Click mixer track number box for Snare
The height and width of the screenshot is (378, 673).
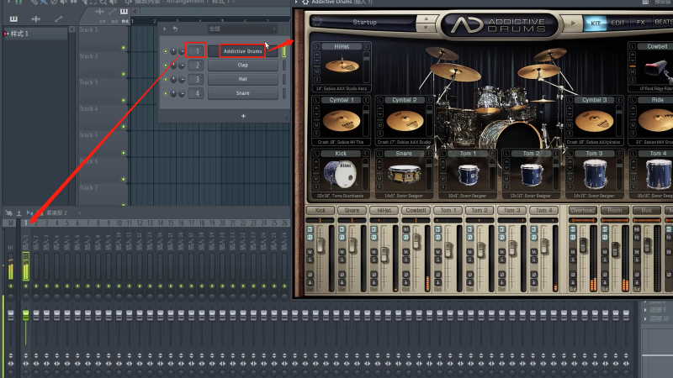[196, 93]
